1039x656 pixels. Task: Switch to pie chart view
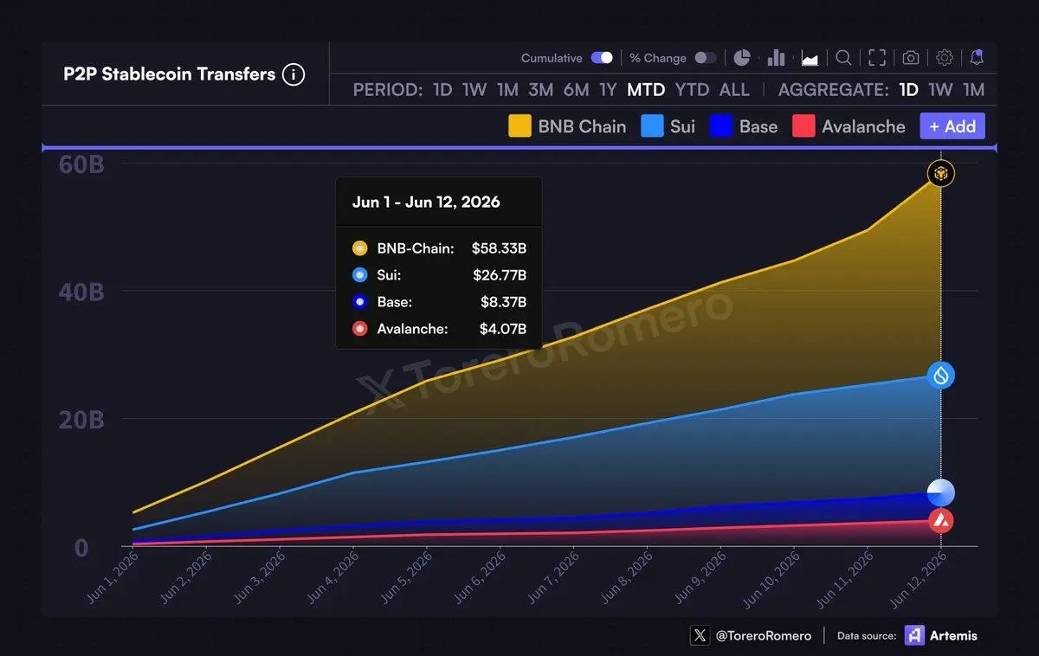(x=742, y=58)
